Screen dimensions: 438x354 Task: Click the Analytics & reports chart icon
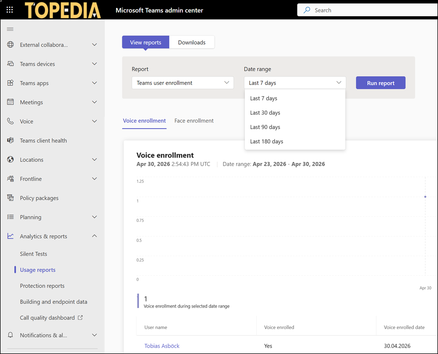(11, 236)
